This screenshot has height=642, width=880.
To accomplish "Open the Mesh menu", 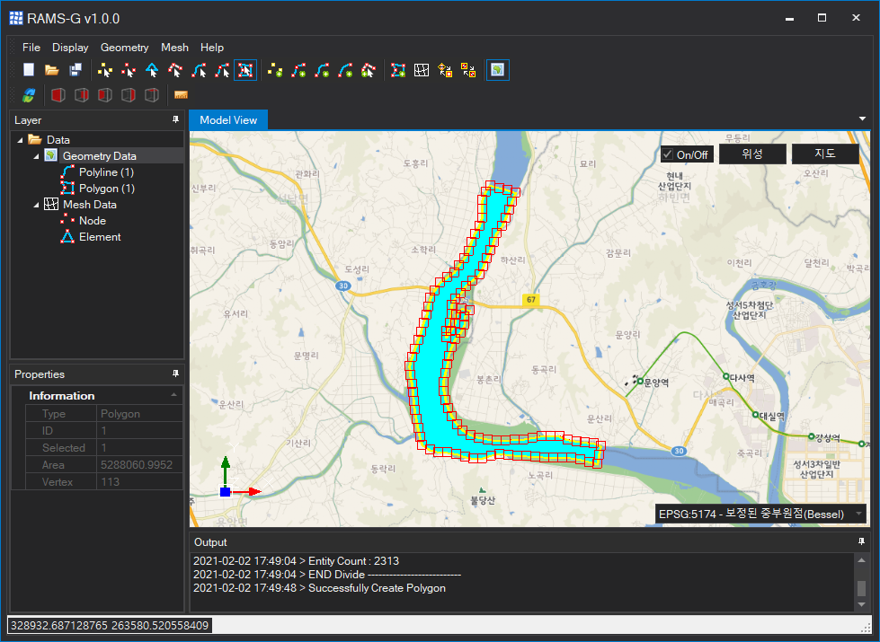I will pos(174,48).
